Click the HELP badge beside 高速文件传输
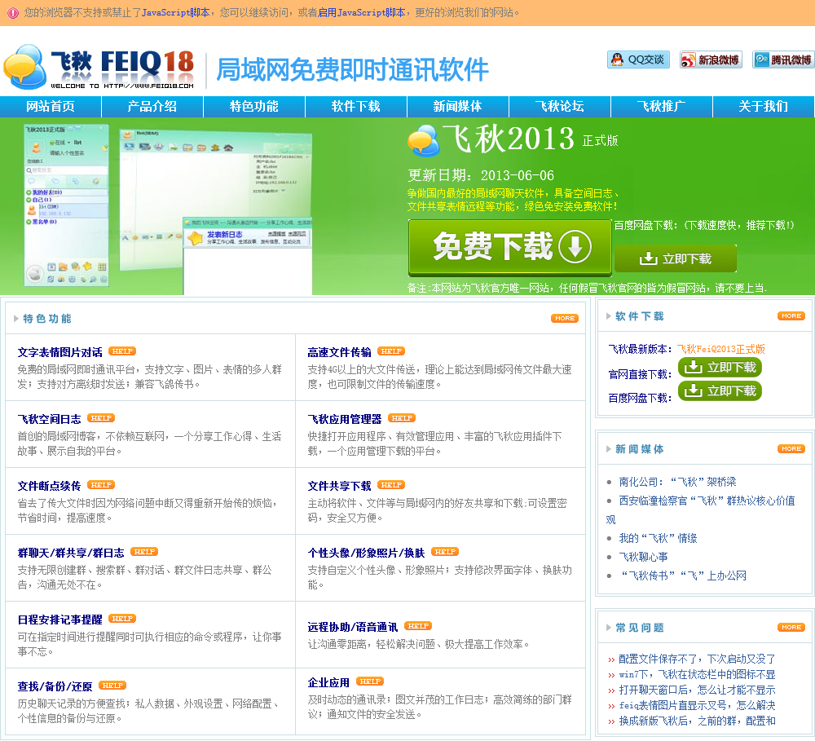The image size is (815, 741). 391,351
